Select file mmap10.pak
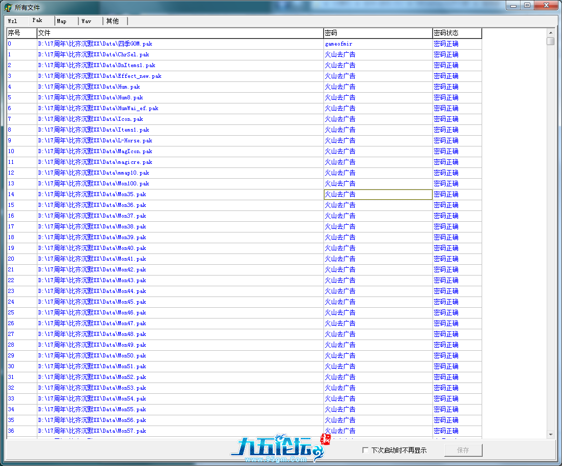562x466 pixels. [x=180, y=173]
